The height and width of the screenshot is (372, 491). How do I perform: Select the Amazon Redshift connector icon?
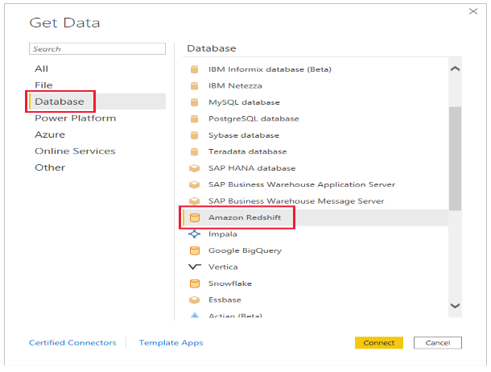tap(193, 217)
